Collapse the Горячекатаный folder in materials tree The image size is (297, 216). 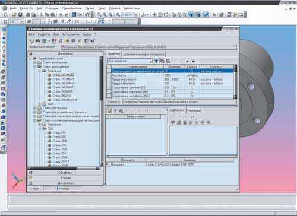pyautogui.click(x=40, y=71)
